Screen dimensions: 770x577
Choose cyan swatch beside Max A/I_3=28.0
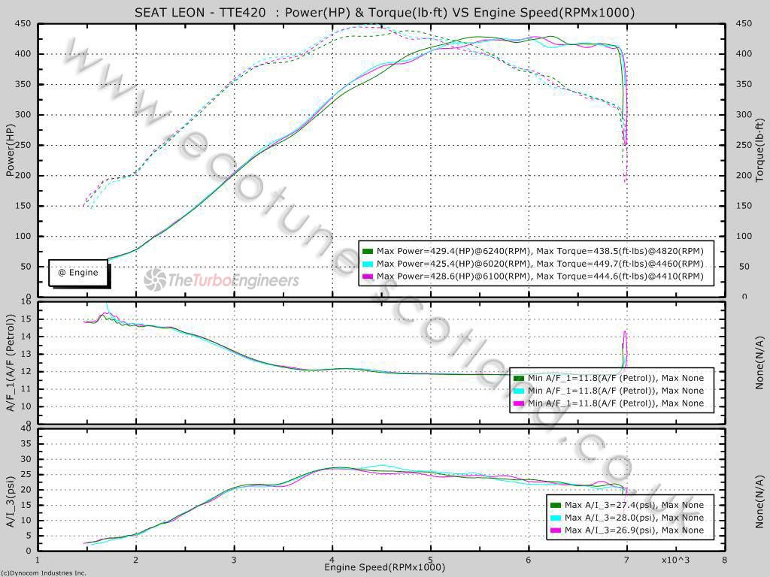(x=556, y=518)
